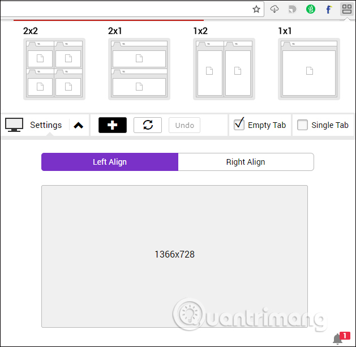Click the Undo button

coord(185,125)
